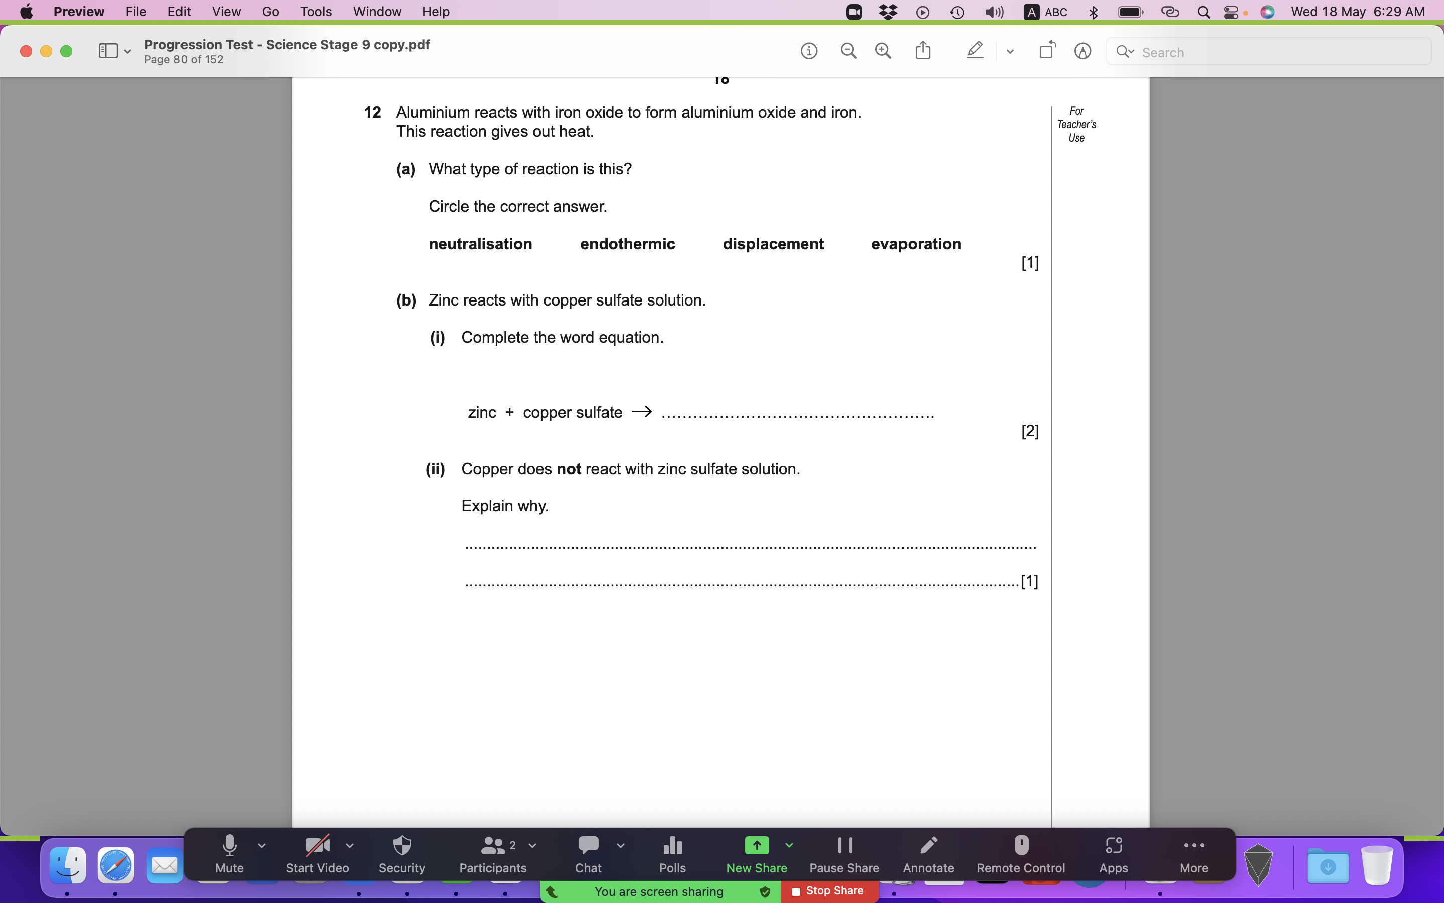Click the Inspector info icon in Preview toolbar
Image resolution: width=1444 pixels, height=903 pixels.
click(809, 51)
